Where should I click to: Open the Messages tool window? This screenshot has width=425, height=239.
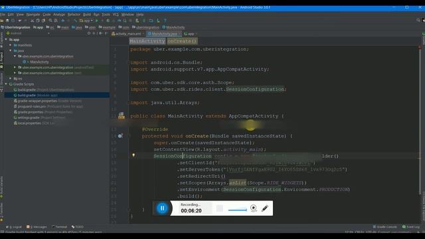coord(37,227)
